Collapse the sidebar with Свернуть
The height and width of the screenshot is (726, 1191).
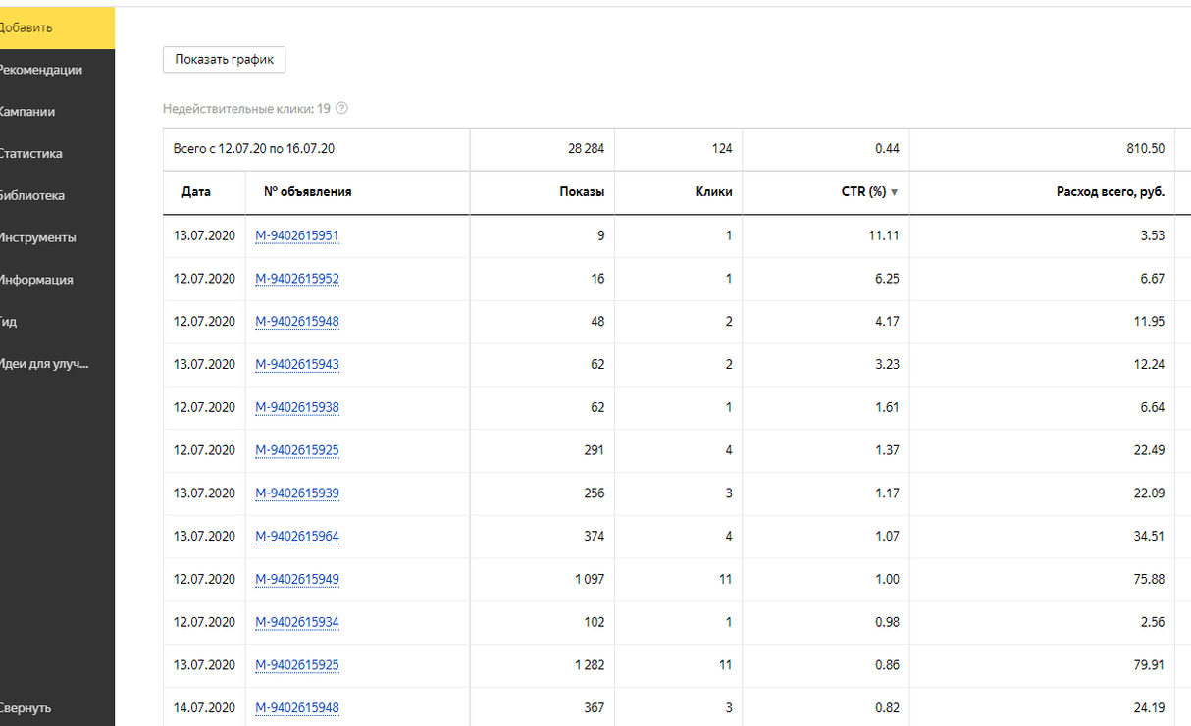(26, 708)
